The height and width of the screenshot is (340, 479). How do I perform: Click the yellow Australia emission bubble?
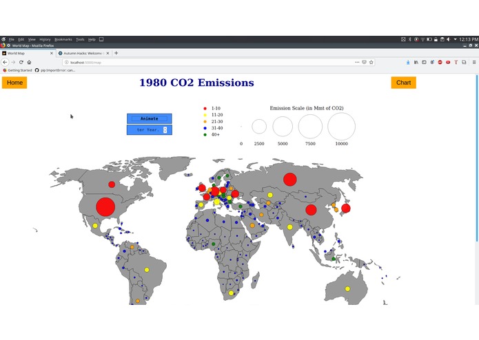[347, 289]
